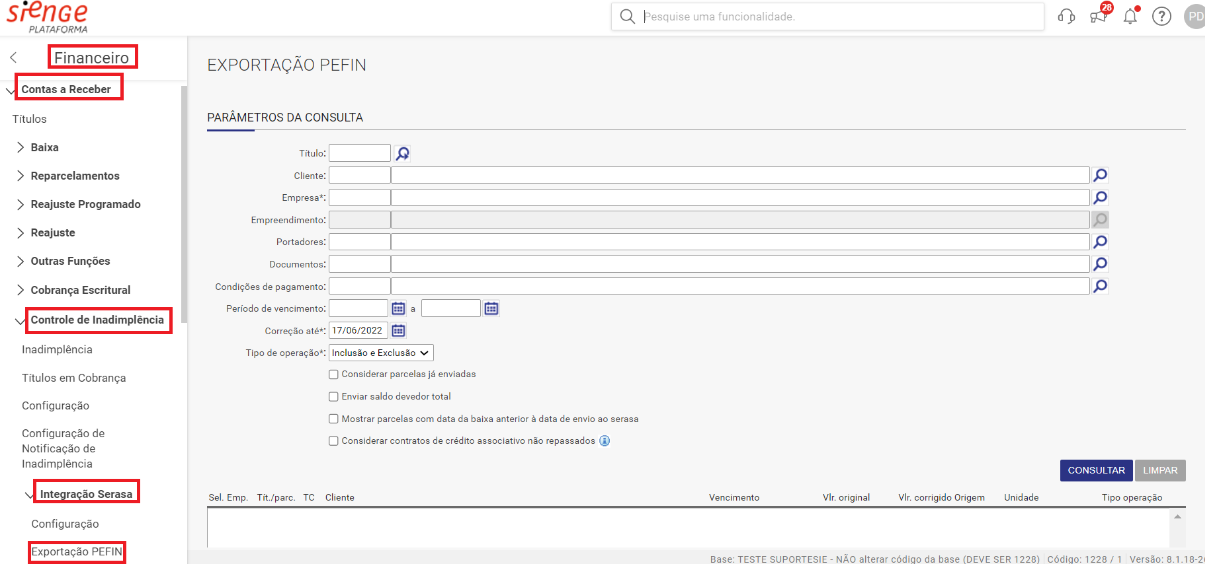This screenshot has height=564, width=1219.
Task: Click the results table scroll up arrow
Action: pyautogui.click(x=1177, y=516)
